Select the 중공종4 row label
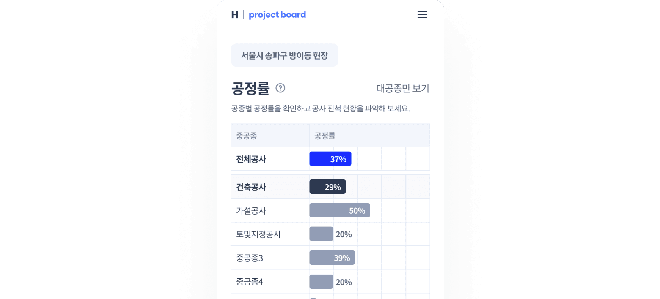This screenshot has width=660, height=299. coord(250,282)
